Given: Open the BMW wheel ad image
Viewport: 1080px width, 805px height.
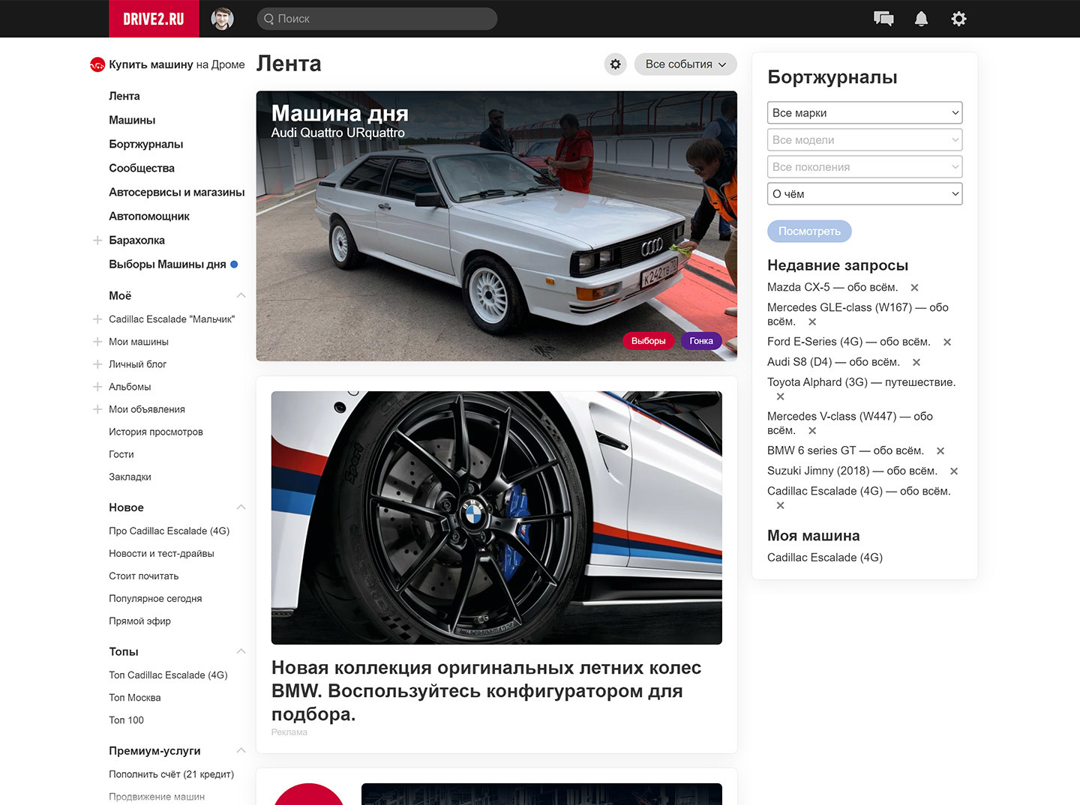Looking at the screenshot, I should tap(496, 518).
